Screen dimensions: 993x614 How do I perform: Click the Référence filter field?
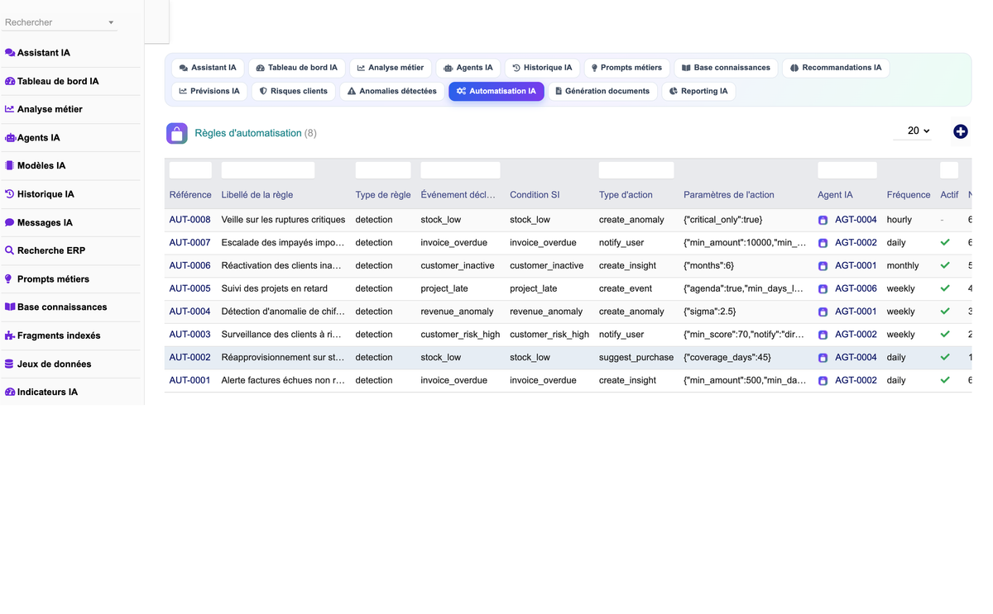point(190,170)
